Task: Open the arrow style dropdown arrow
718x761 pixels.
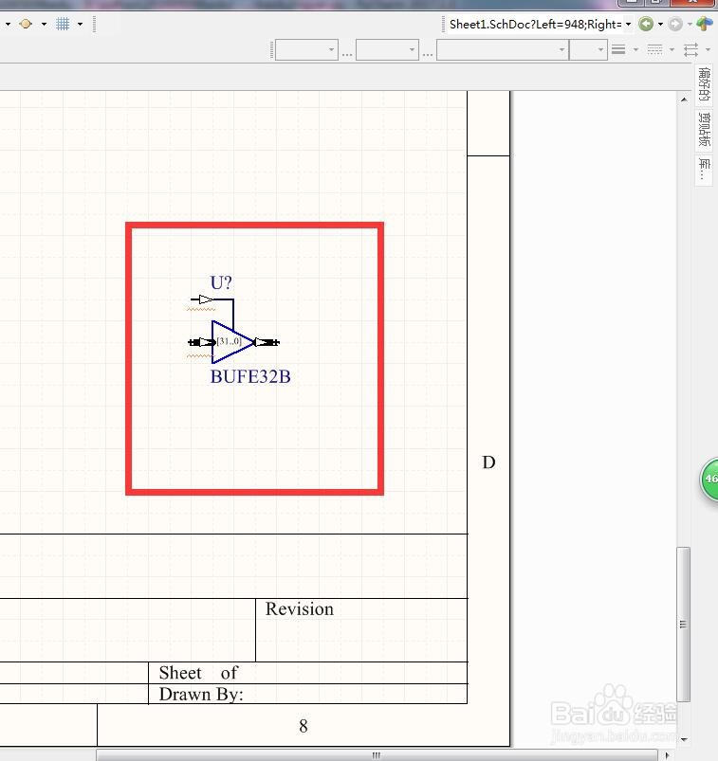Action: tap(708, 49)
